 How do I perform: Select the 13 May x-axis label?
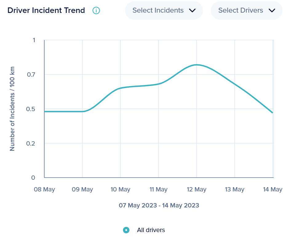click(235, 190)
